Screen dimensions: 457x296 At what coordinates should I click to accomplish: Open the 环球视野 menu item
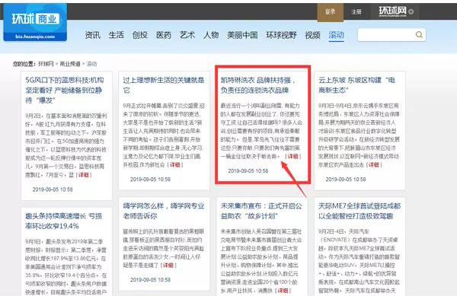tap(281, 35)
